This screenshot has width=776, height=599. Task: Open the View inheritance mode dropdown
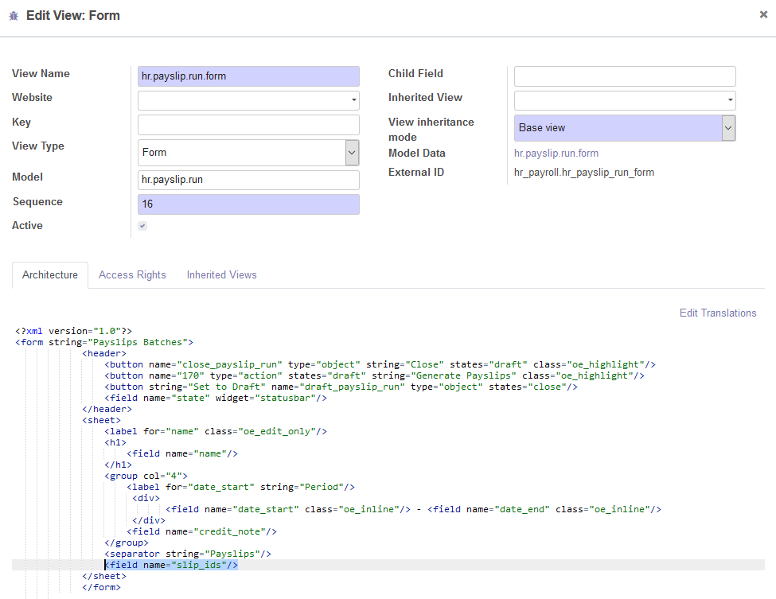625,127
